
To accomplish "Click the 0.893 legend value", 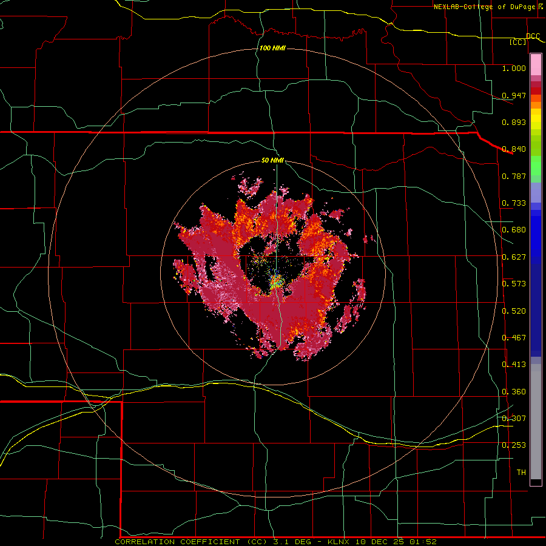I will click(x=514, y=122).
